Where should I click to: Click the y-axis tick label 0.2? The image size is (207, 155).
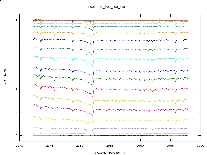tap(15, 112)
